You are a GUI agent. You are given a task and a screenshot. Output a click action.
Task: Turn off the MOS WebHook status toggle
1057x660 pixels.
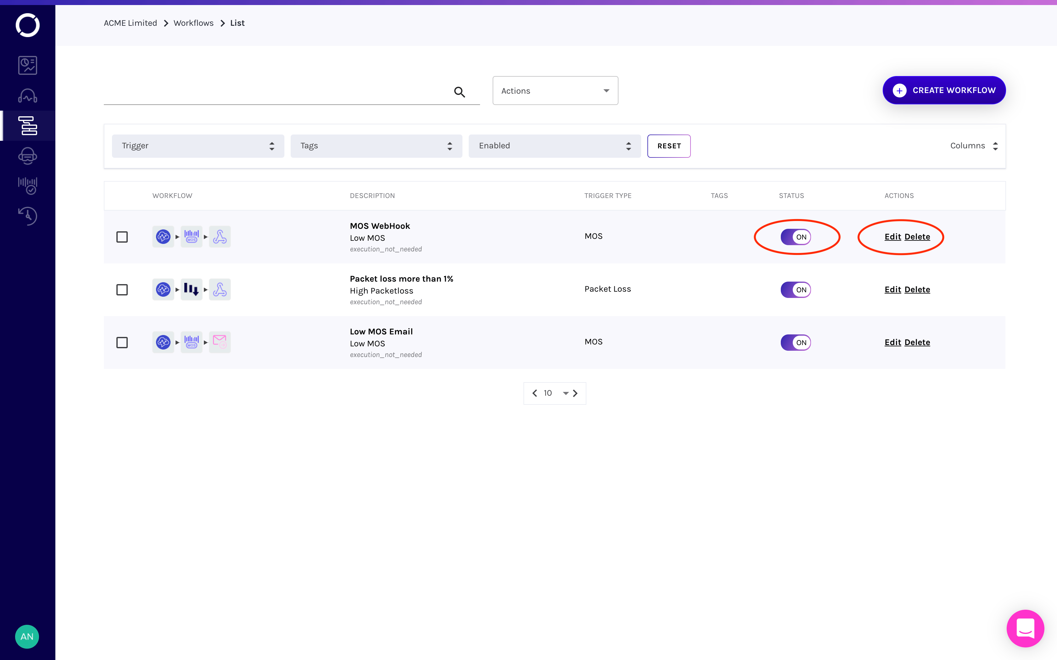click(x=795, y=237)
